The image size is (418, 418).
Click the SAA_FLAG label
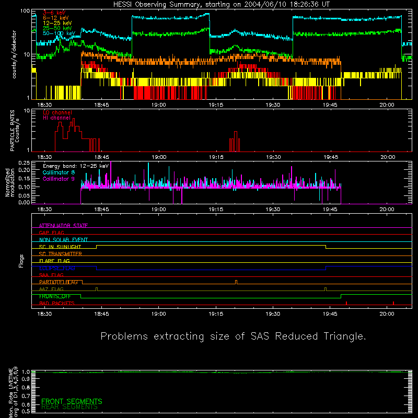click(x=51, y=275)
